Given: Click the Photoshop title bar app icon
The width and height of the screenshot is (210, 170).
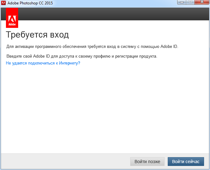Looking at the screenshot, I should pos(3,3).
